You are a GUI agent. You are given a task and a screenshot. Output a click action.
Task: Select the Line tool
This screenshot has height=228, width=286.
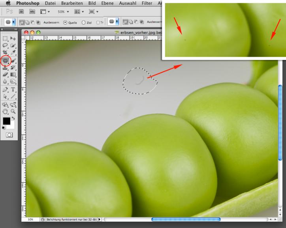(x=13, y=96)
